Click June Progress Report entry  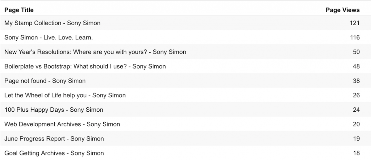(x=54, y=139)
